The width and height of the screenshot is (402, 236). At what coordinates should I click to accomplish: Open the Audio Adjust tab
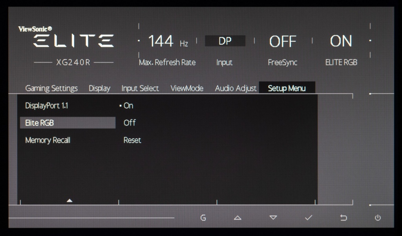(x=236, y=88)
